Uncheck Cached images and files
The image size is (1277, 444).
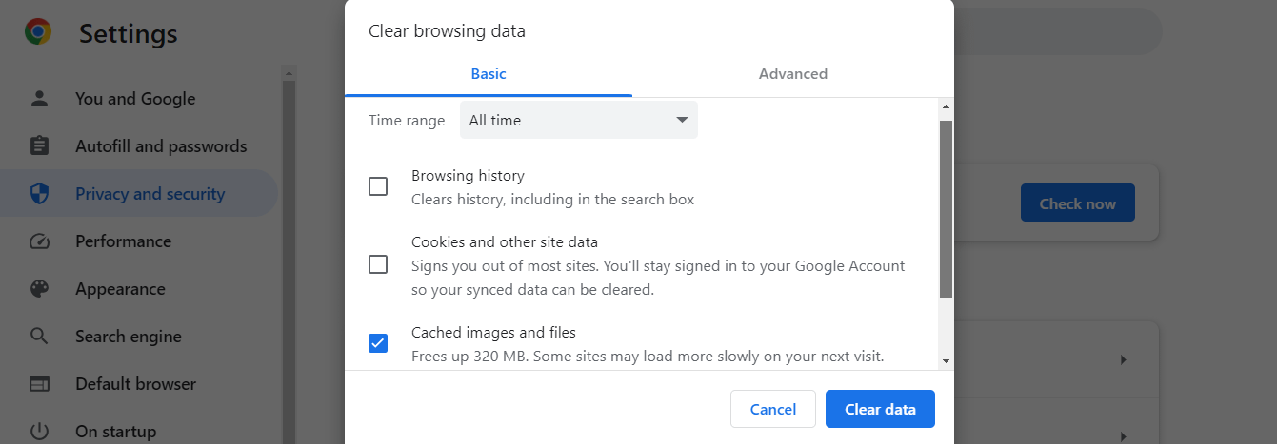click(378, 343)
